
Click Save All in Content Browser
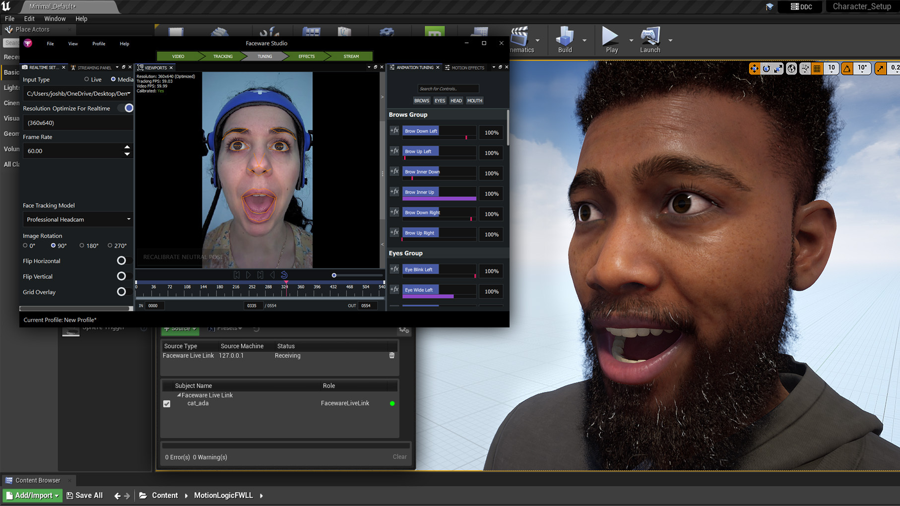click(84, 495)
